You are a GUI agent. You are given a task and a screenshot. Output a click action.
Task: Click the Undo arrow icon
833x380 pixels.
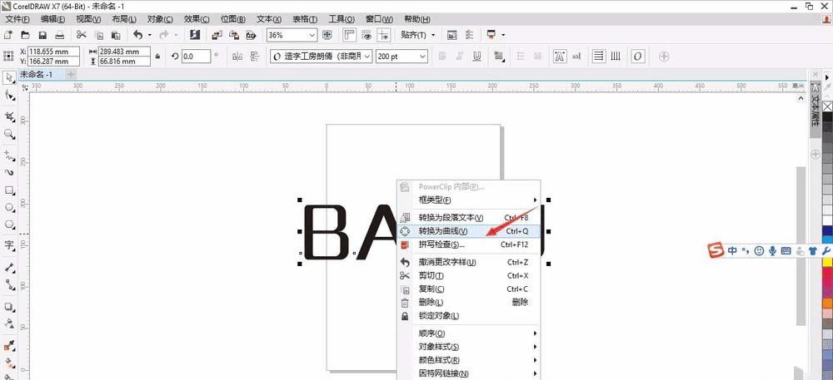point(138,35)
